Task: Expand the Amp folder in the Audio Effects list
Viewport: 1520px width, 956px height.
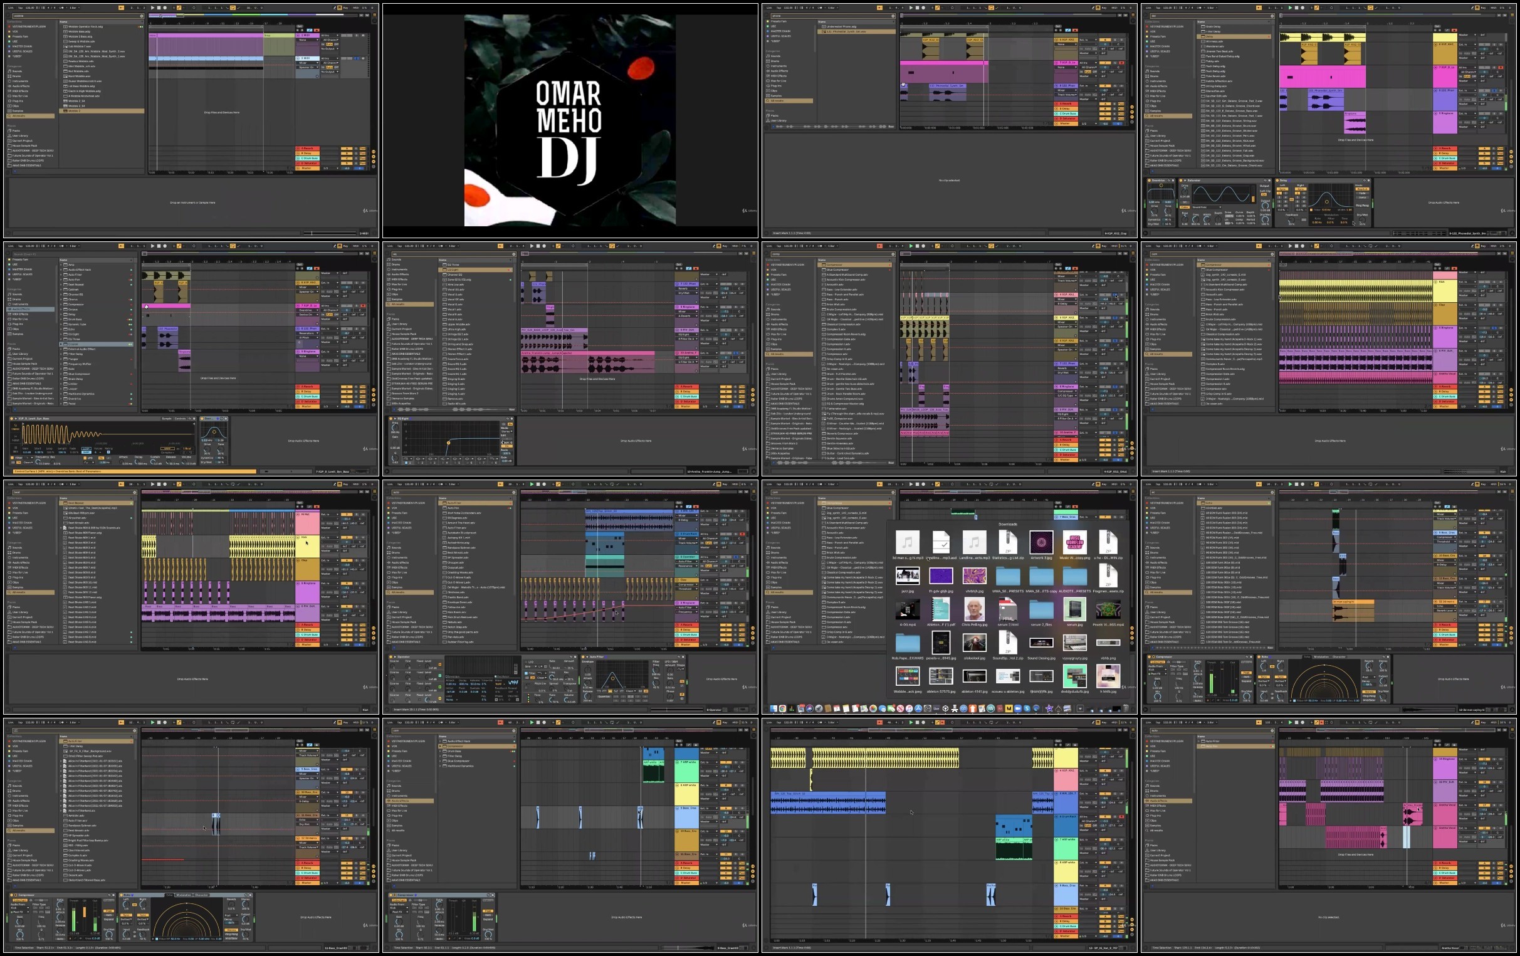Action: (61, 265)
